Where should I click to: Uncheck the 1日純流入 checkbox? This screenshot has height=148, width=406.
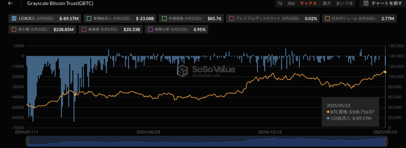tap(14, 18)
